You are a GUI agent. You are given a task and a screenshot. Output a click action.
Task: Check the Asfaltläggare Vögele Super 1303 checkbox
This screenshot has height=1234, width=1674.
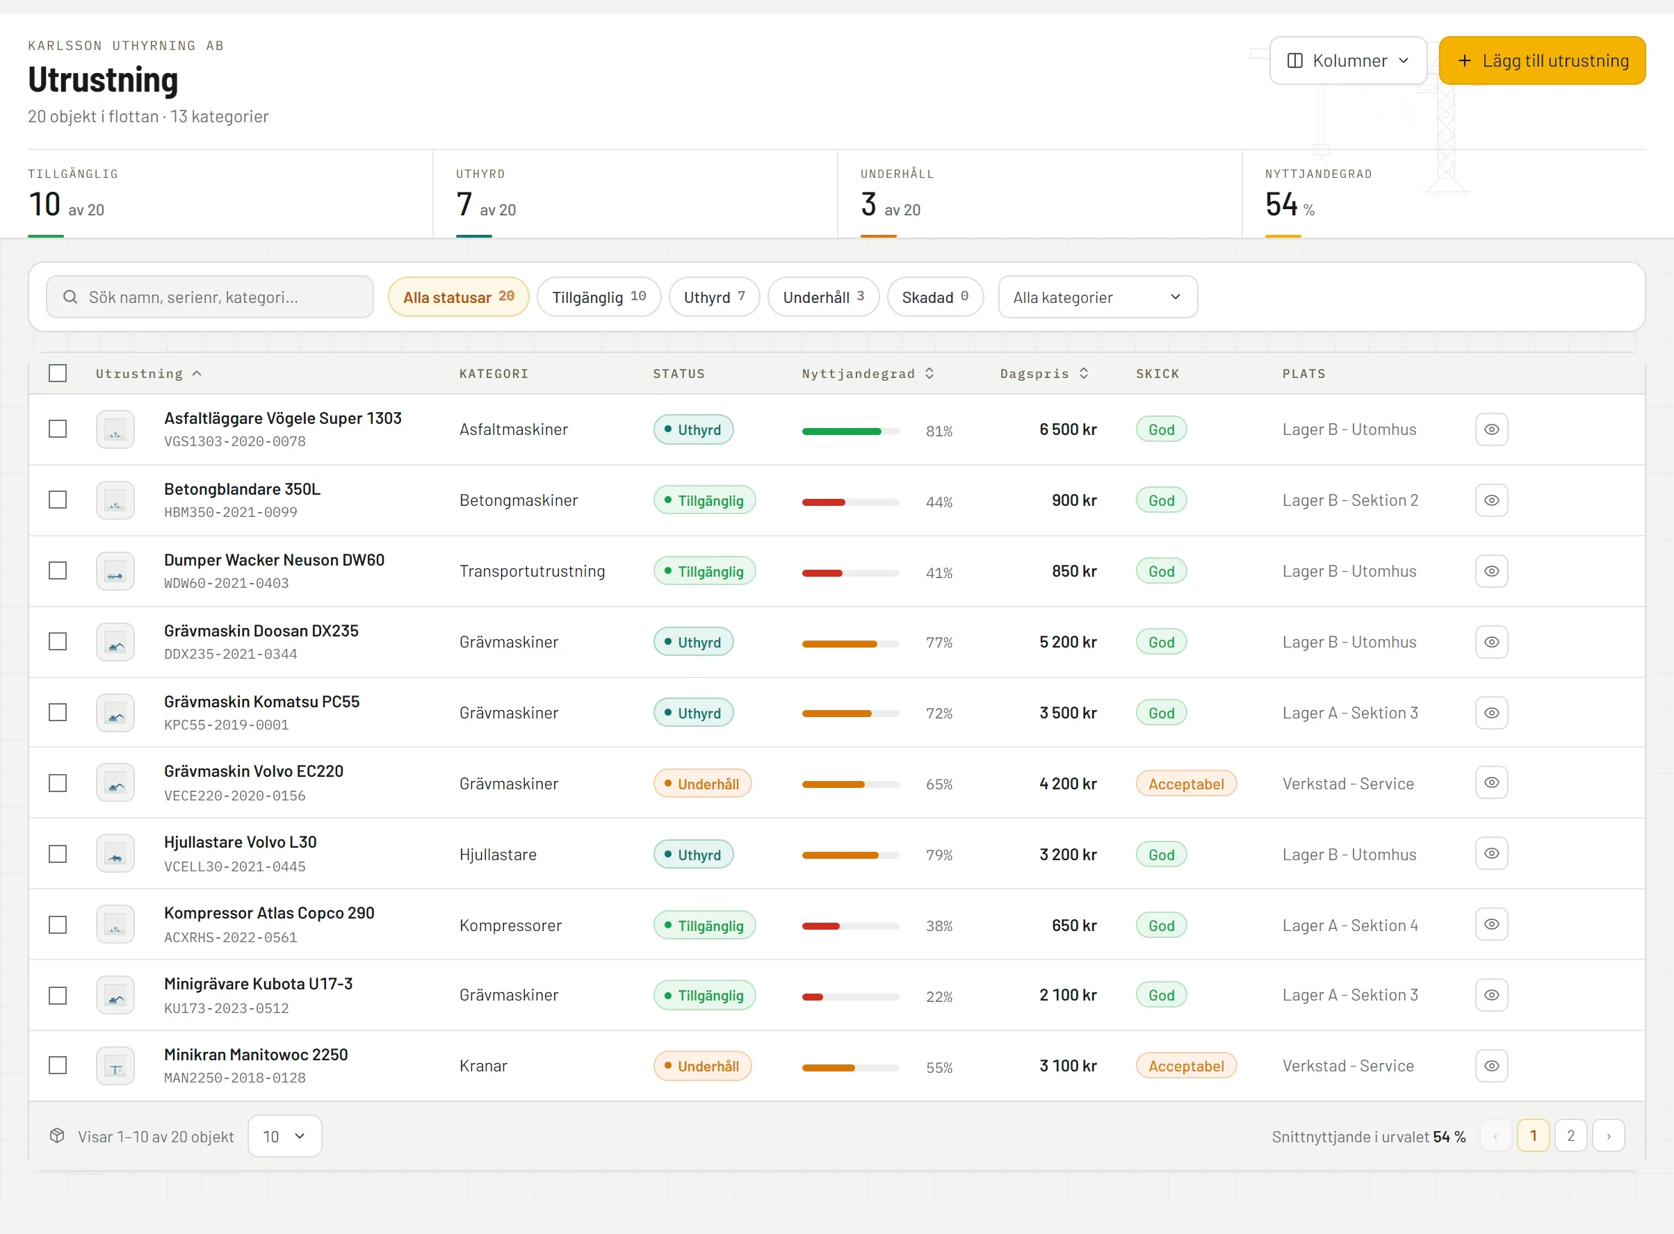pyautogui.click(x=58, y=429)
